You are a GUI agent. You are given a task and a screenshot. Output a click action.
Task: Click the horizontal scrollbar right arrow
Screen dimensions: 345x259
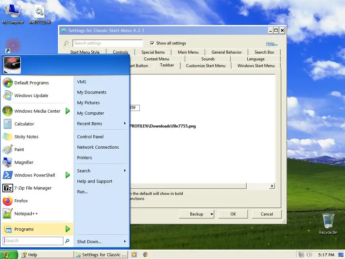click(x=272, y=186)
